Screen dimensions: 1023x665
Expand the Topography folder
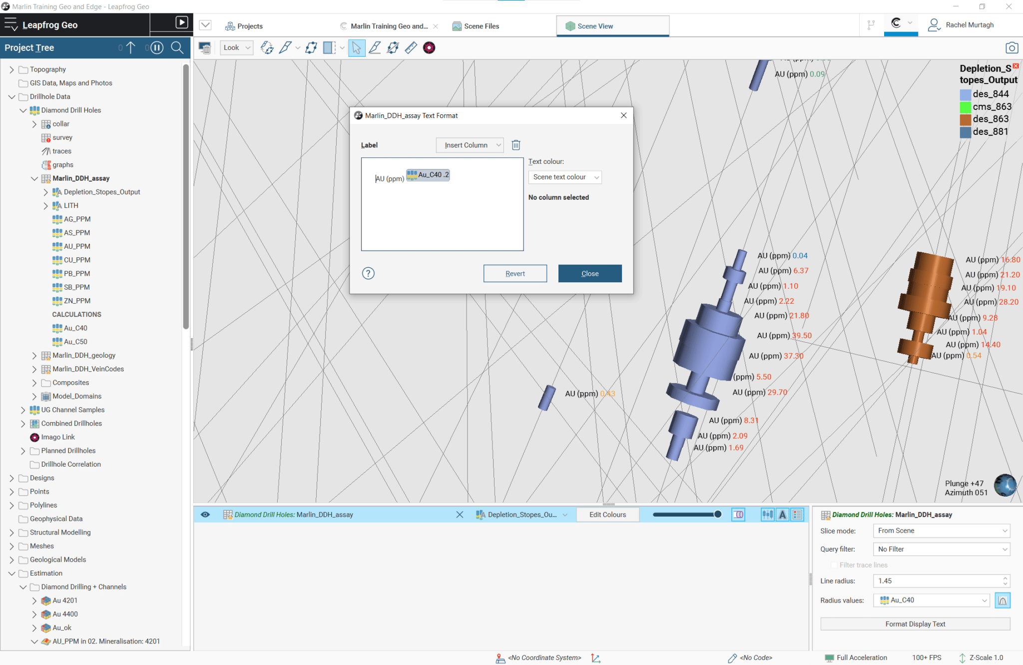(11, 69)
